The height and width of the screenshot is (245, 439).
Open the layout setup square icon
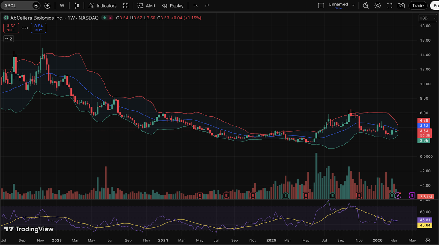321,5
